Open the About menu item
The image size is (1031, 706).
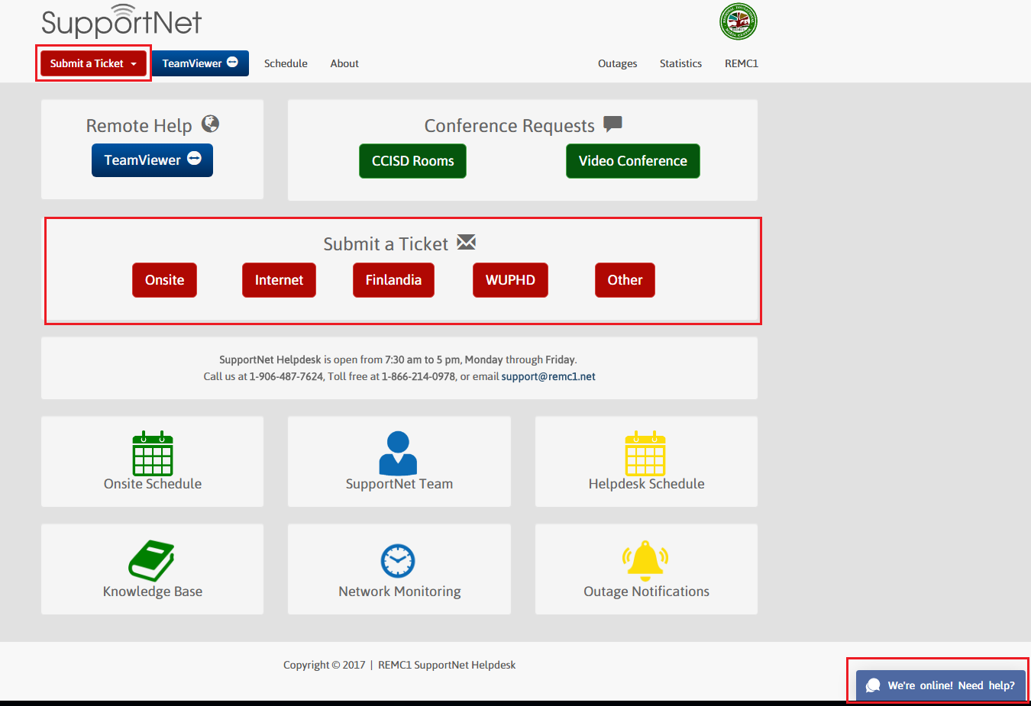[x=344, y=63]
